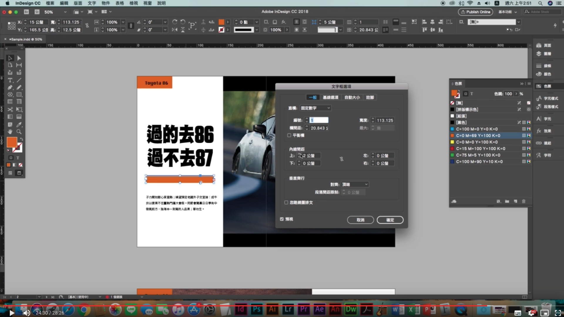The image size is (564, 317).
Task: Click the Publish Online button
Action: (475, 12)
